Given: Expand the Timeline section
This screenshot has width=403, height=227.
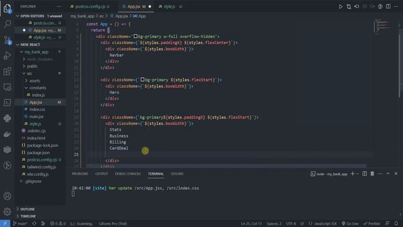Looking at the screenshot, I should (x=40, y=216).
